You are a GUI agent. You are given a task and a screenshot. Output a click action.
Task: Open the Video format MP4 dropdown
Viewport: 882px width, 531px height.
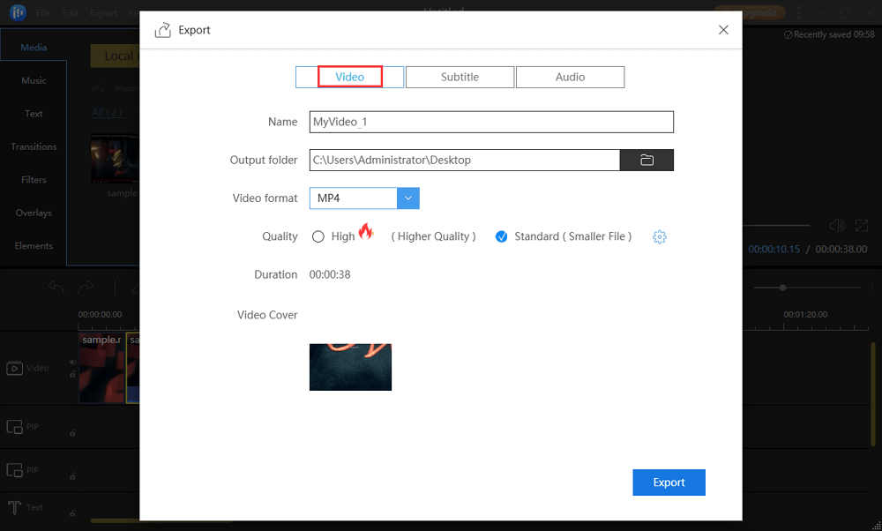pos(407,198)
